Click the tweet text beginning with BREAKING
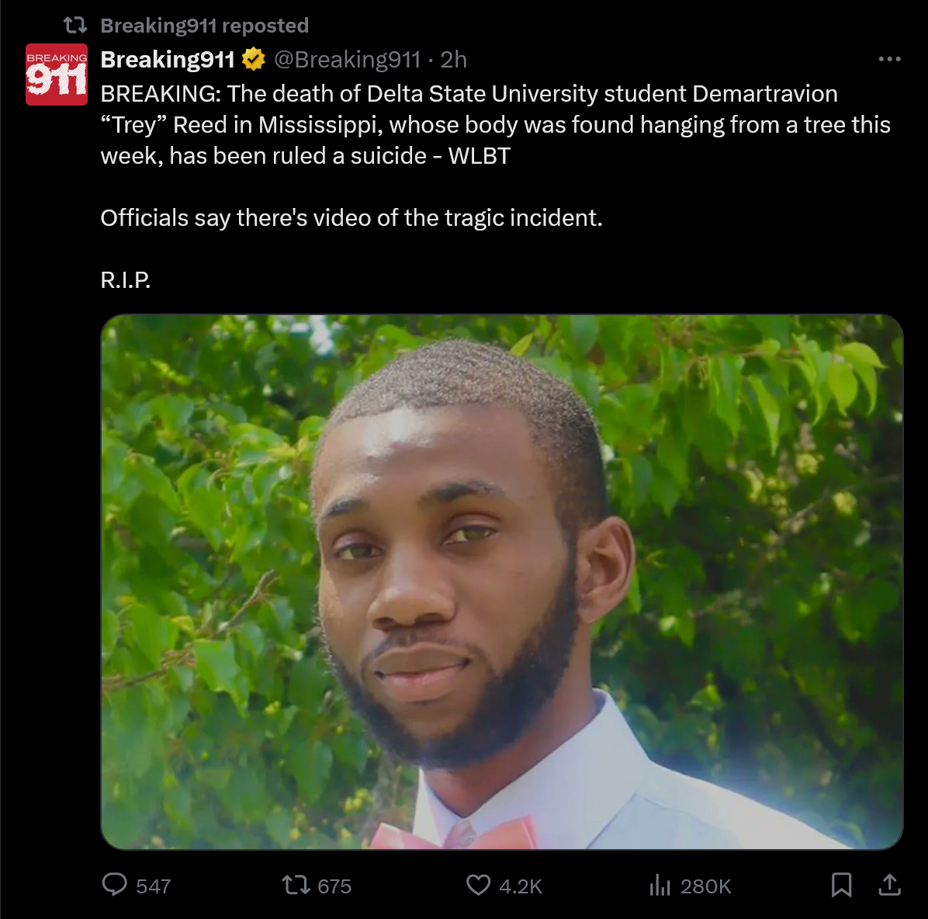The height and width of the screenshot is (919, 928). (x=496, y=125)
